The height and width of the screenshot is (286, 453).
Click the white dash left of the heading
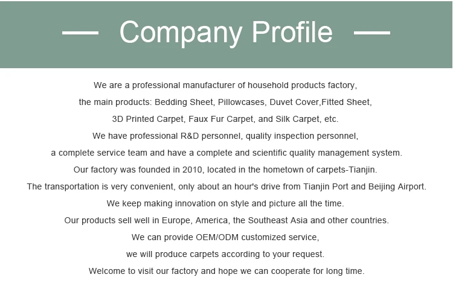pyautogui.click(x=80, y=33)
